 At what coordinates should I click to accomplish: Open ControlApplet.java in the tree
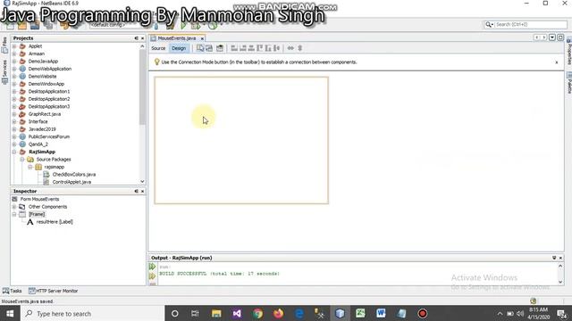click(x=71, y=182)
